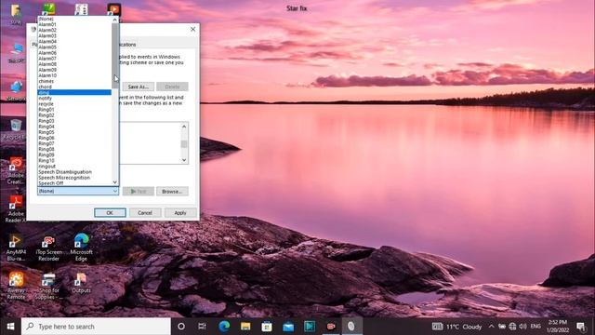Open the volume speaker tray icon

coord(522,327)
